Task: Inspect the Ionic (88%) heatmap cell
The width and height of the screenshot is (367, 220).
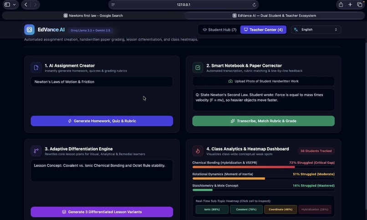Action: coord(212,210)
